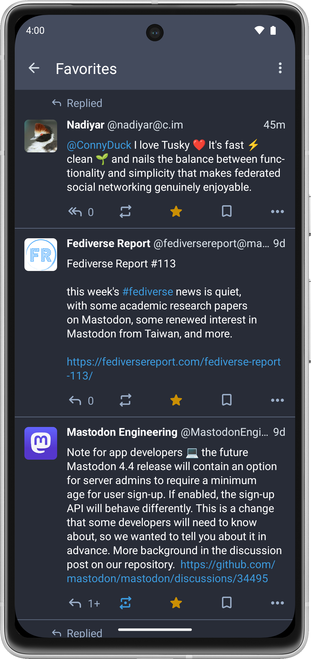311x659 pixels.
Task: Open the @ConnyDuck mention
Action: (99, 145)
